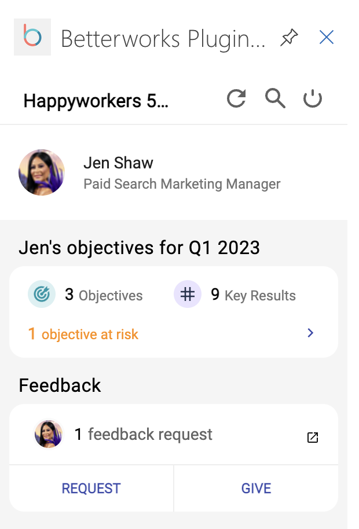Open the 1 feedback request text
Screen dimensions: 359x529
(x=144, y=434)
